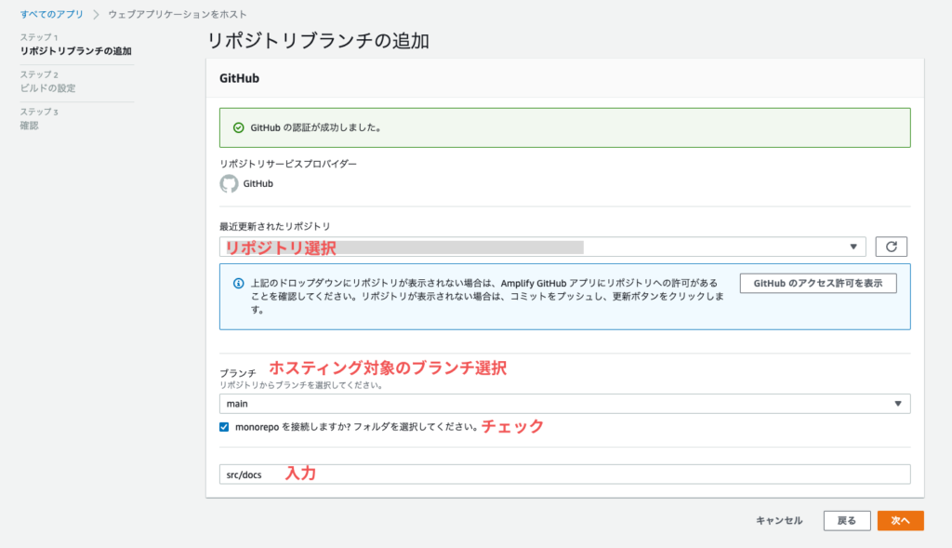Click the src/docs folder input field

tap(564, 474)
